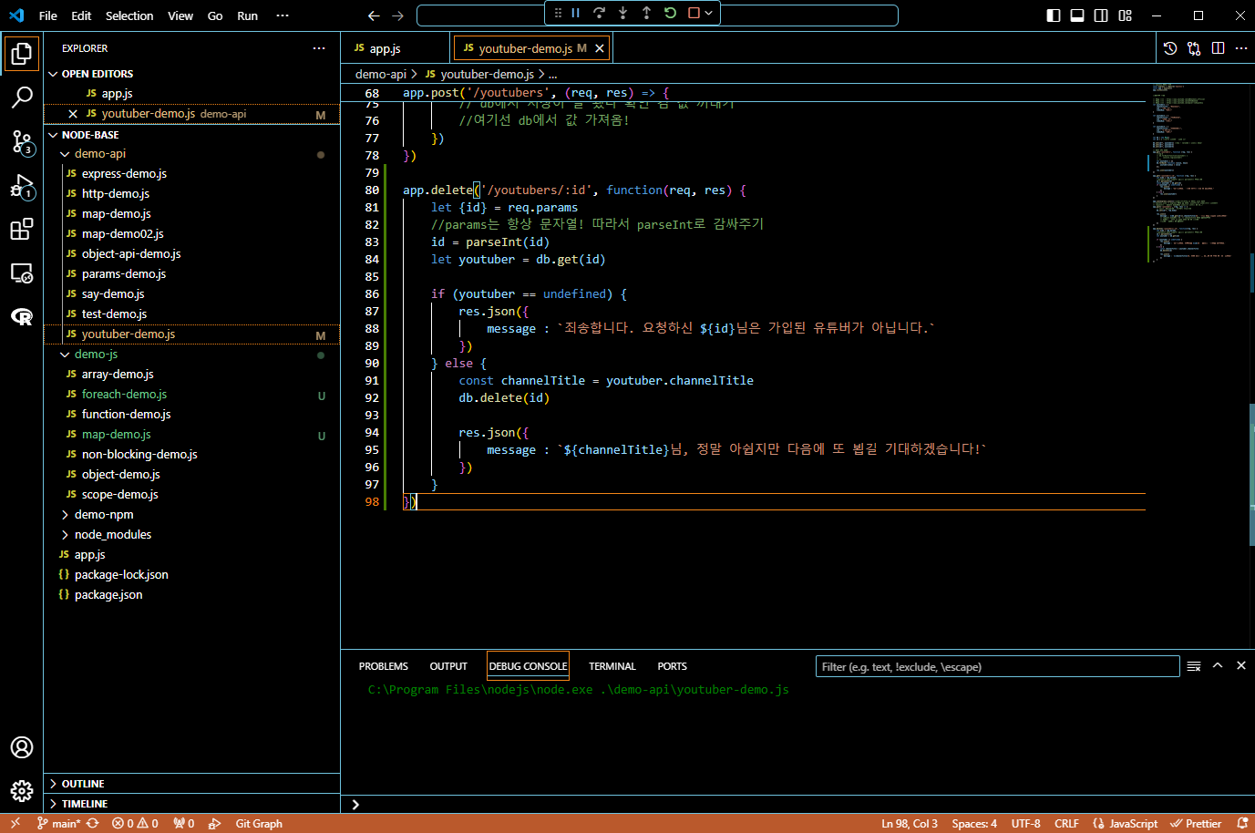
Task: Open errors and warnings status item
Action: [x=135, y=824]
